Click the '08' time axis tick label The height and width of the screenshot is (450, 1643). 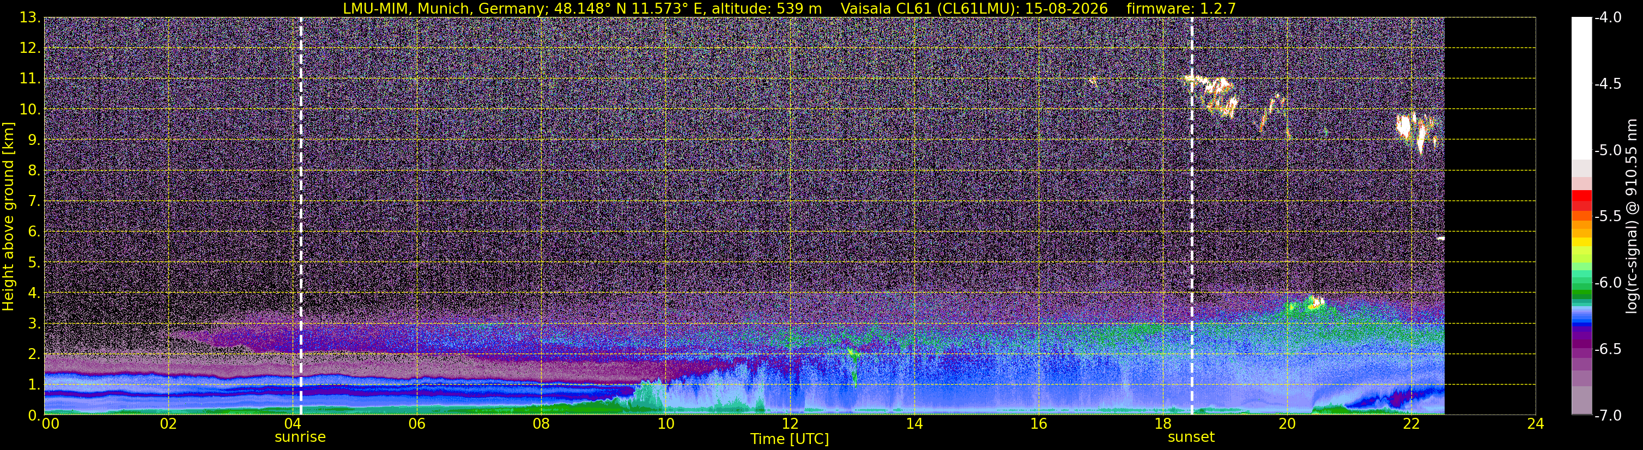pyautogui.click(x=541, y=424)
